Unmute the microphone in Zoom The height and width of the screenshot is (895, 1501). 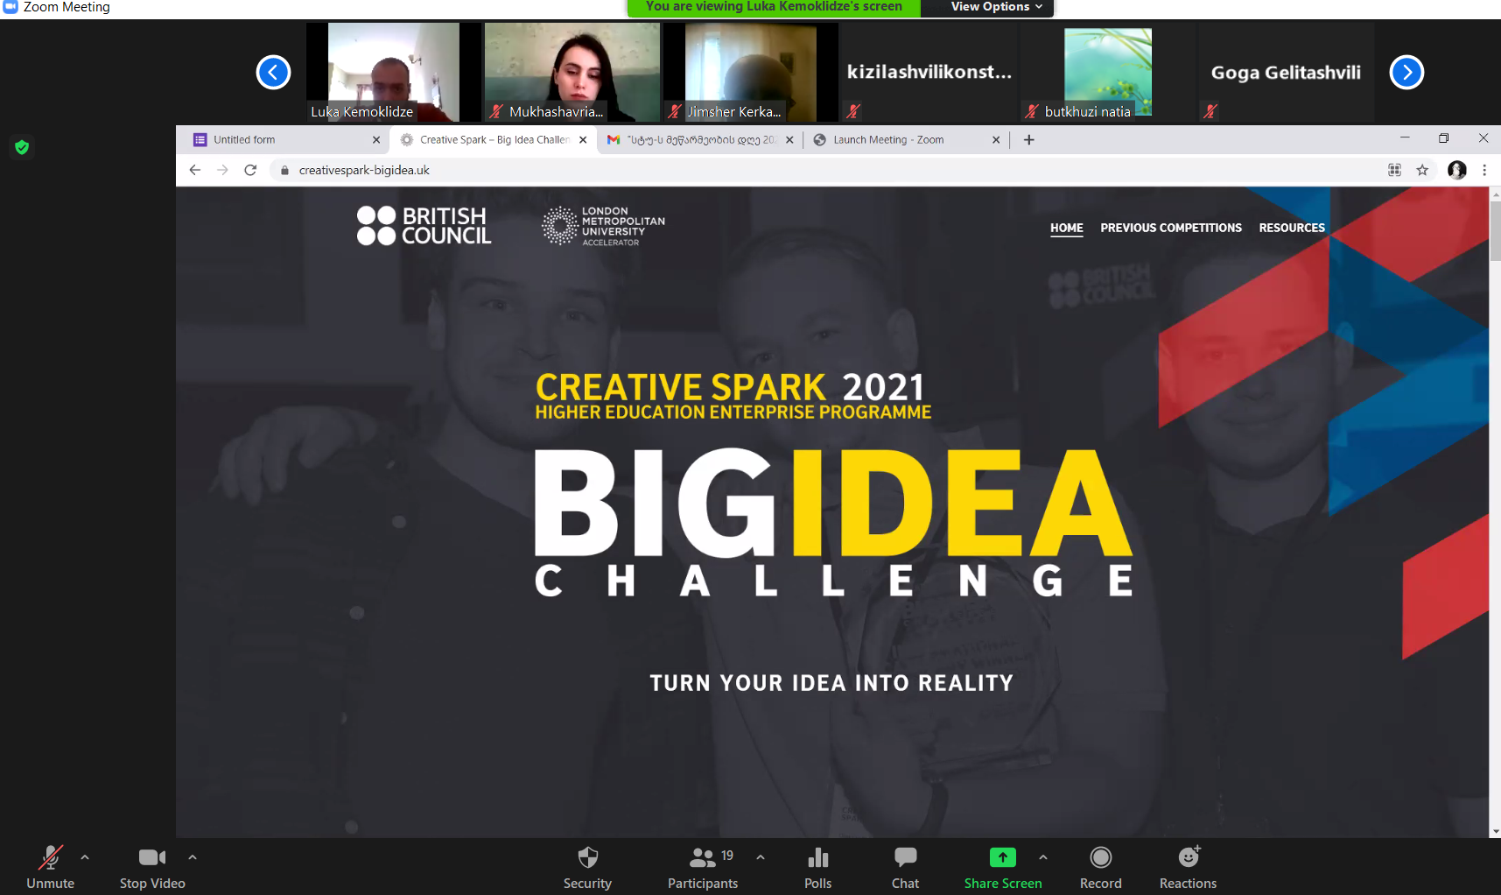tap(50, 867)
